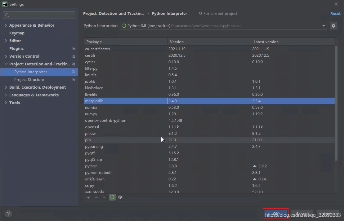Expand Appearance & Behavior section
Screen dimensions: 344x221
point(6,25)
